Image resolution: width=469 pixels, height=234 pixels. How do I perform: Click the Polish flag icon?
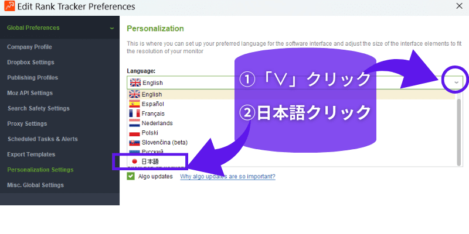pos(134,133)
